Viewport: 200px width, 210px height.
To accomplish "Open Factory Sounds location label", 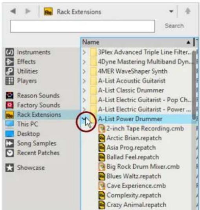I will 39,105.
